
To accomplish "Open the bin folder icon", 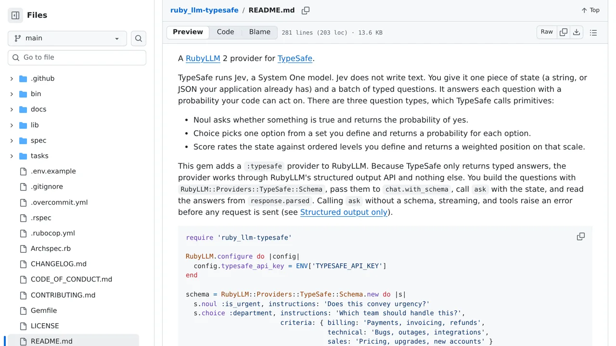I will (23, 94).
